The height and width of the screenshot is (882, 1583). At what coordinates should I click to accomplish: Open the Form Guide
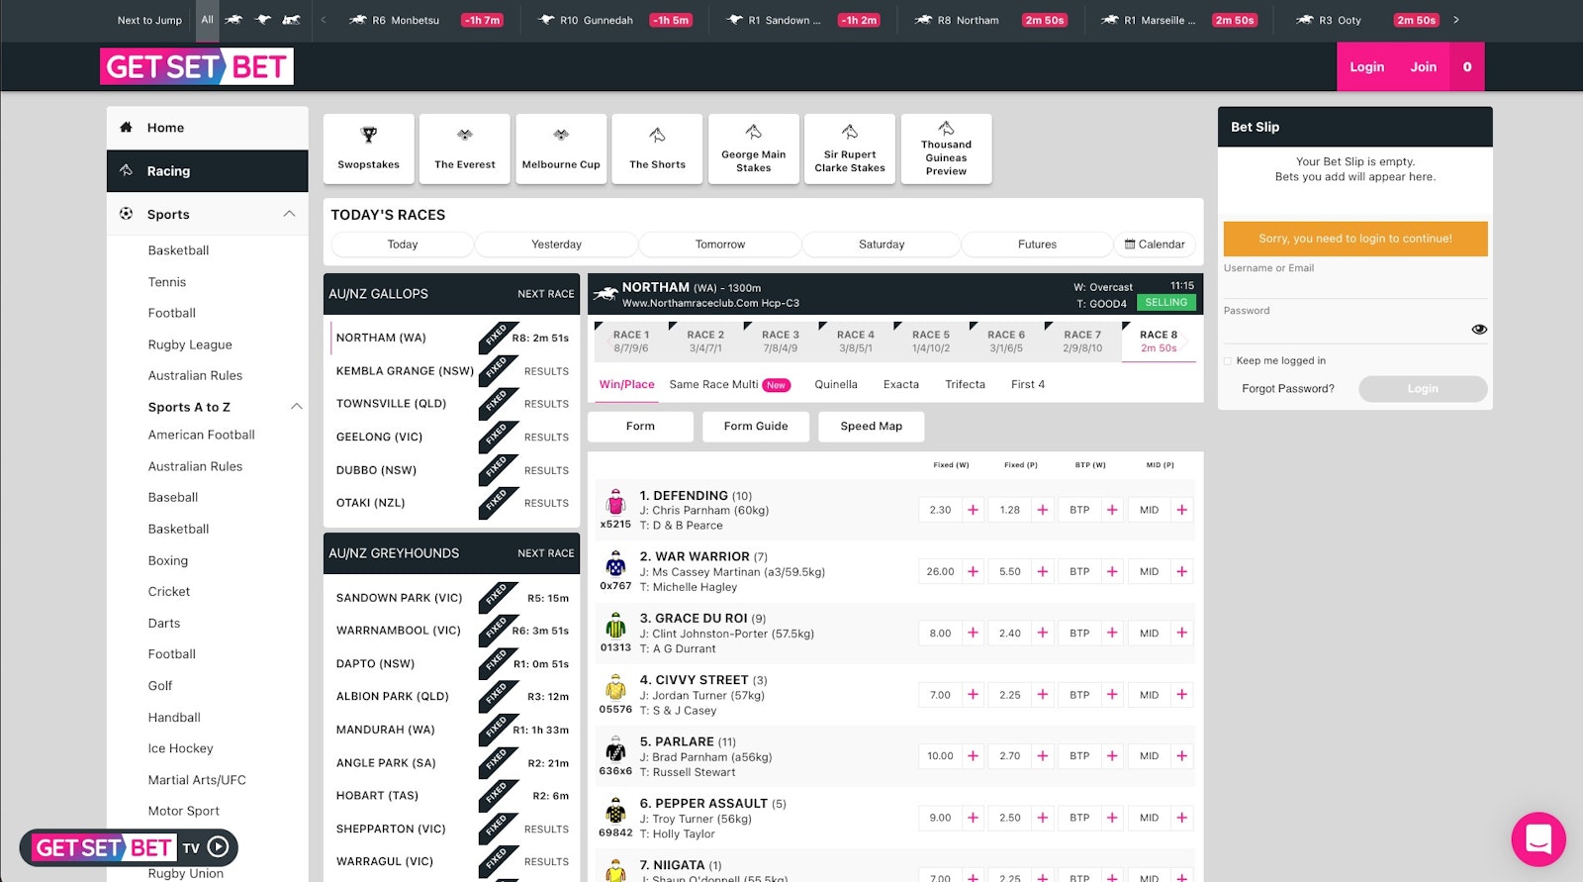[756, 427]
